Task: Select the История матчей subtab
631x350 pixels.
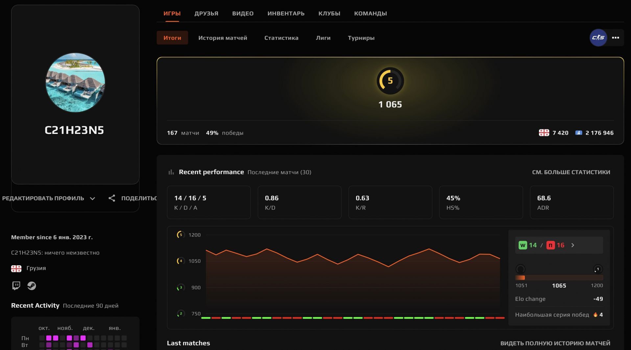Action: click(222, 38)
